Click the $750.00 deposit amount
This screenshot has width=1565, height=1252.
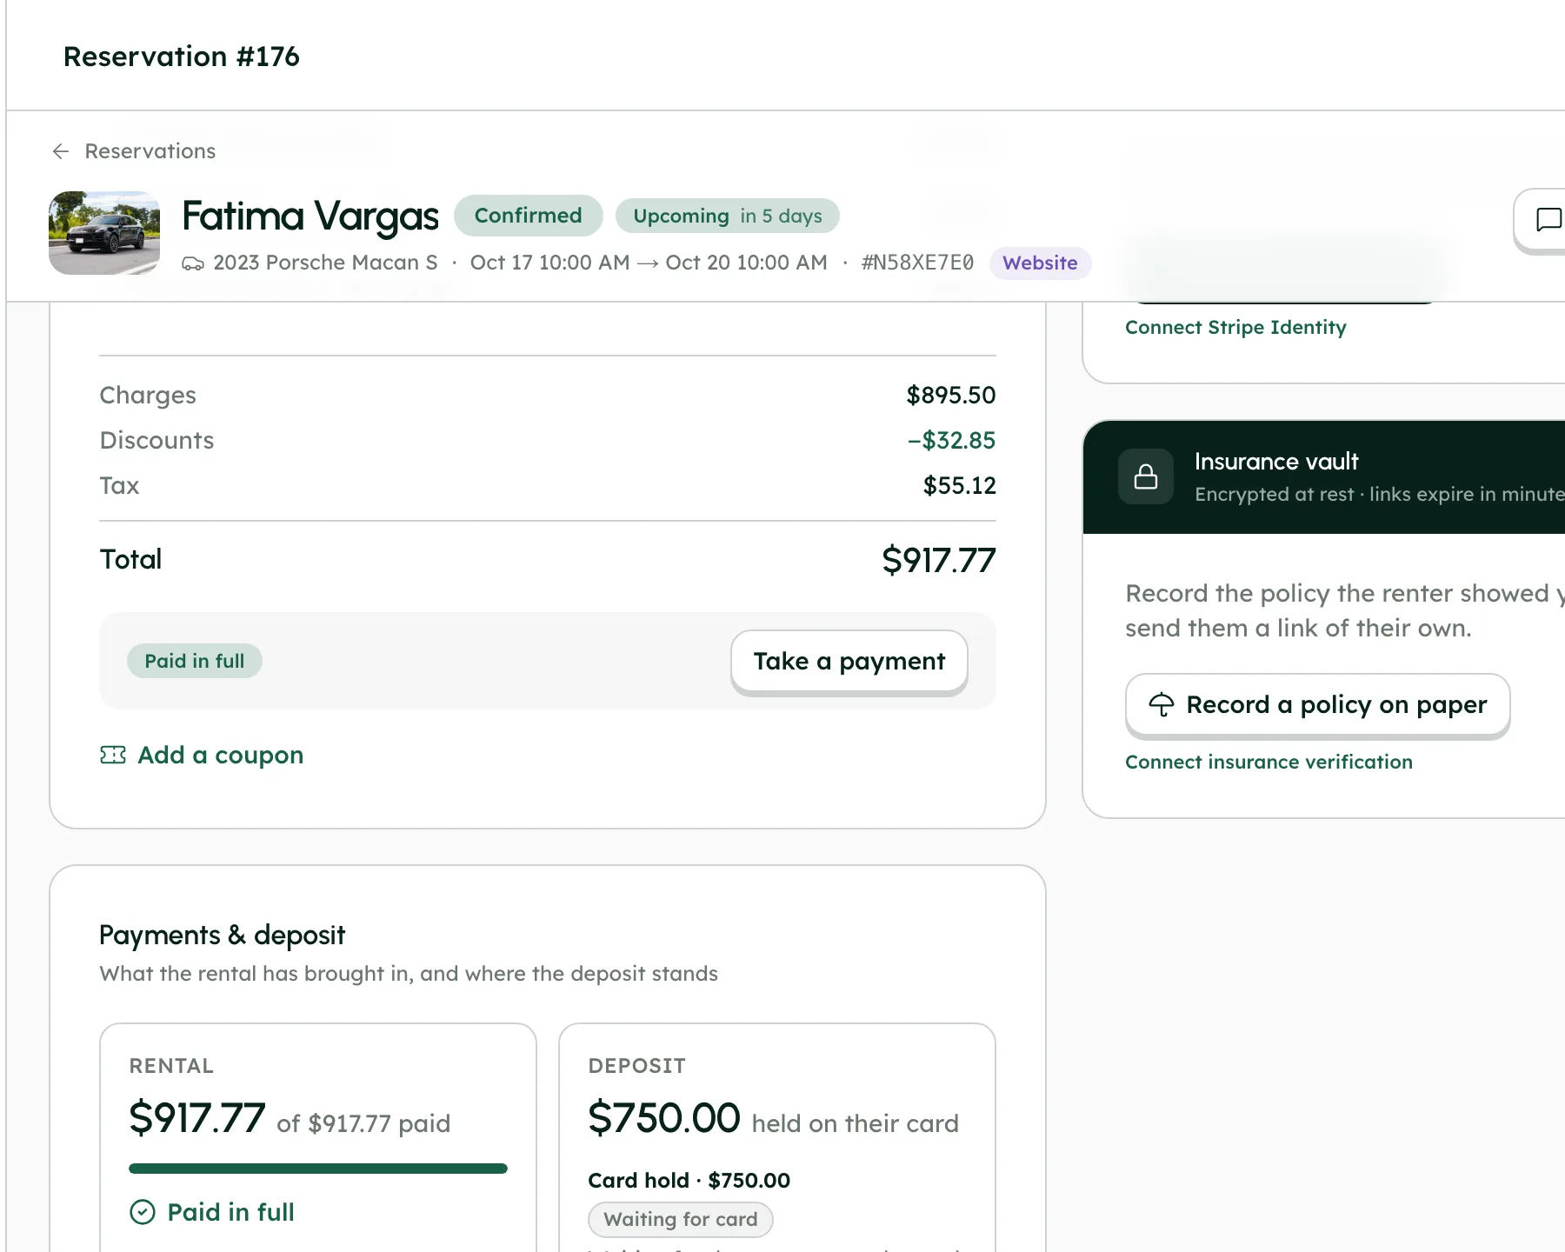(x=664, y=1118)
